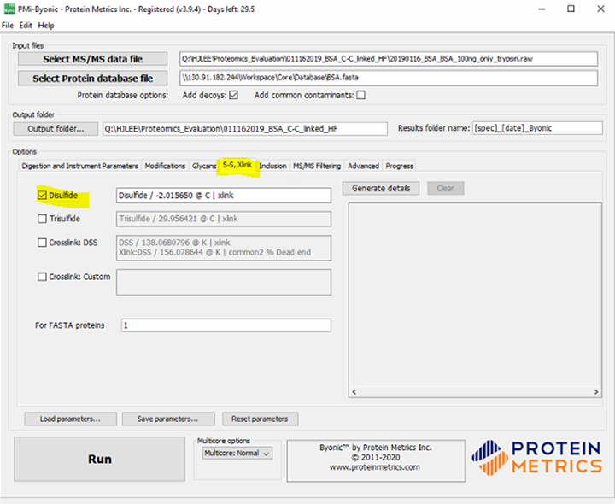Enable the Crosslink: DSS checkbox
The width and height of the screenshot is (615, 504).
point(42,243)
